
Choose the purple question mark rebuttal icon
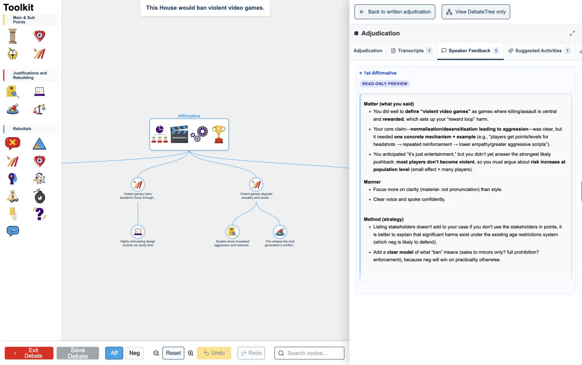pyautogui.click(x=39, y=214)
